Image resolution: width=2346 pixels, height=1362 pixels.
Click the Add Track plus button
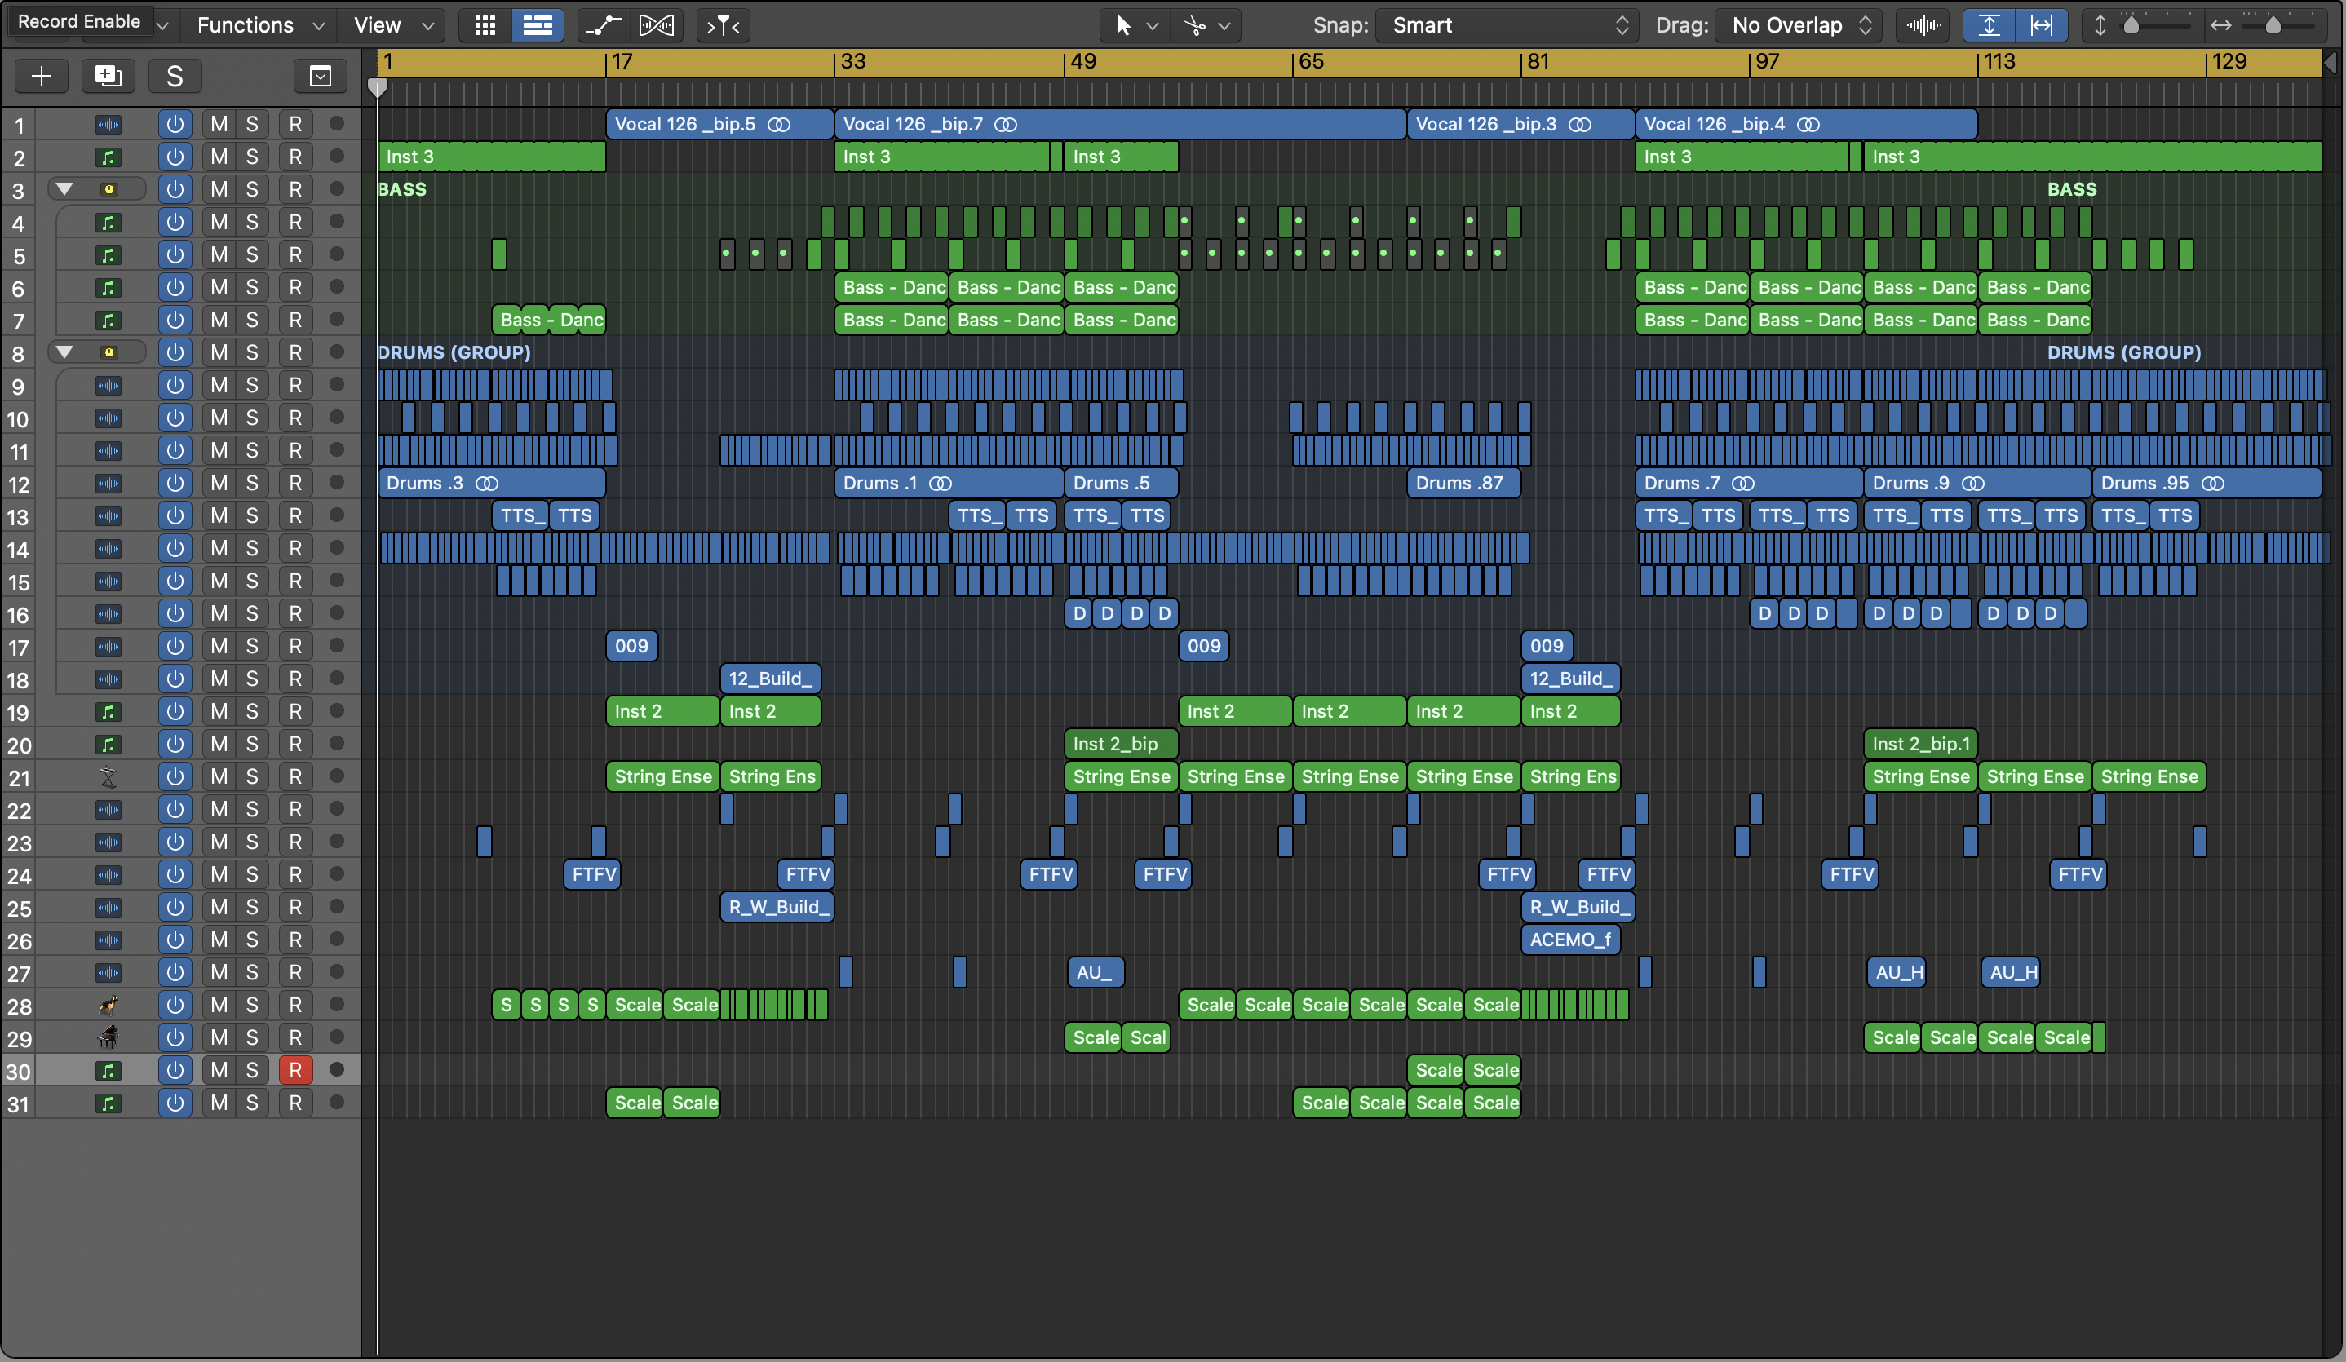point(41,77)
